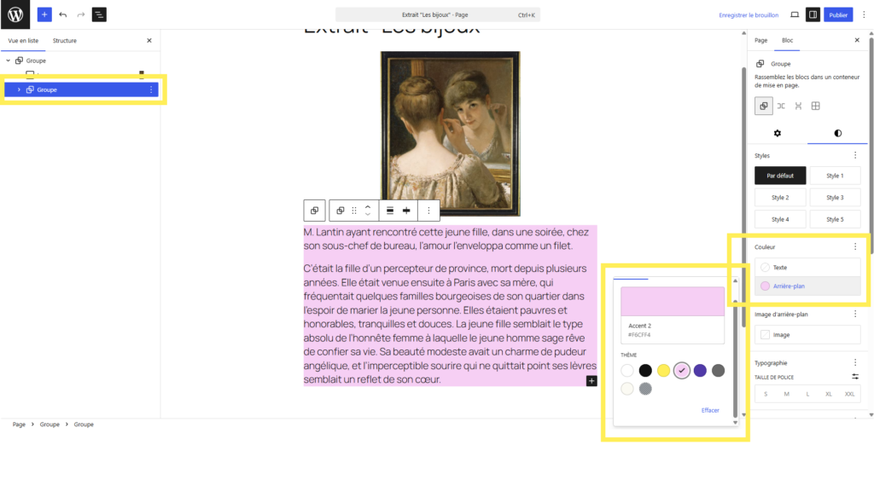Open the content justification control
Viewport: 874px width, 491px height.
406,211
